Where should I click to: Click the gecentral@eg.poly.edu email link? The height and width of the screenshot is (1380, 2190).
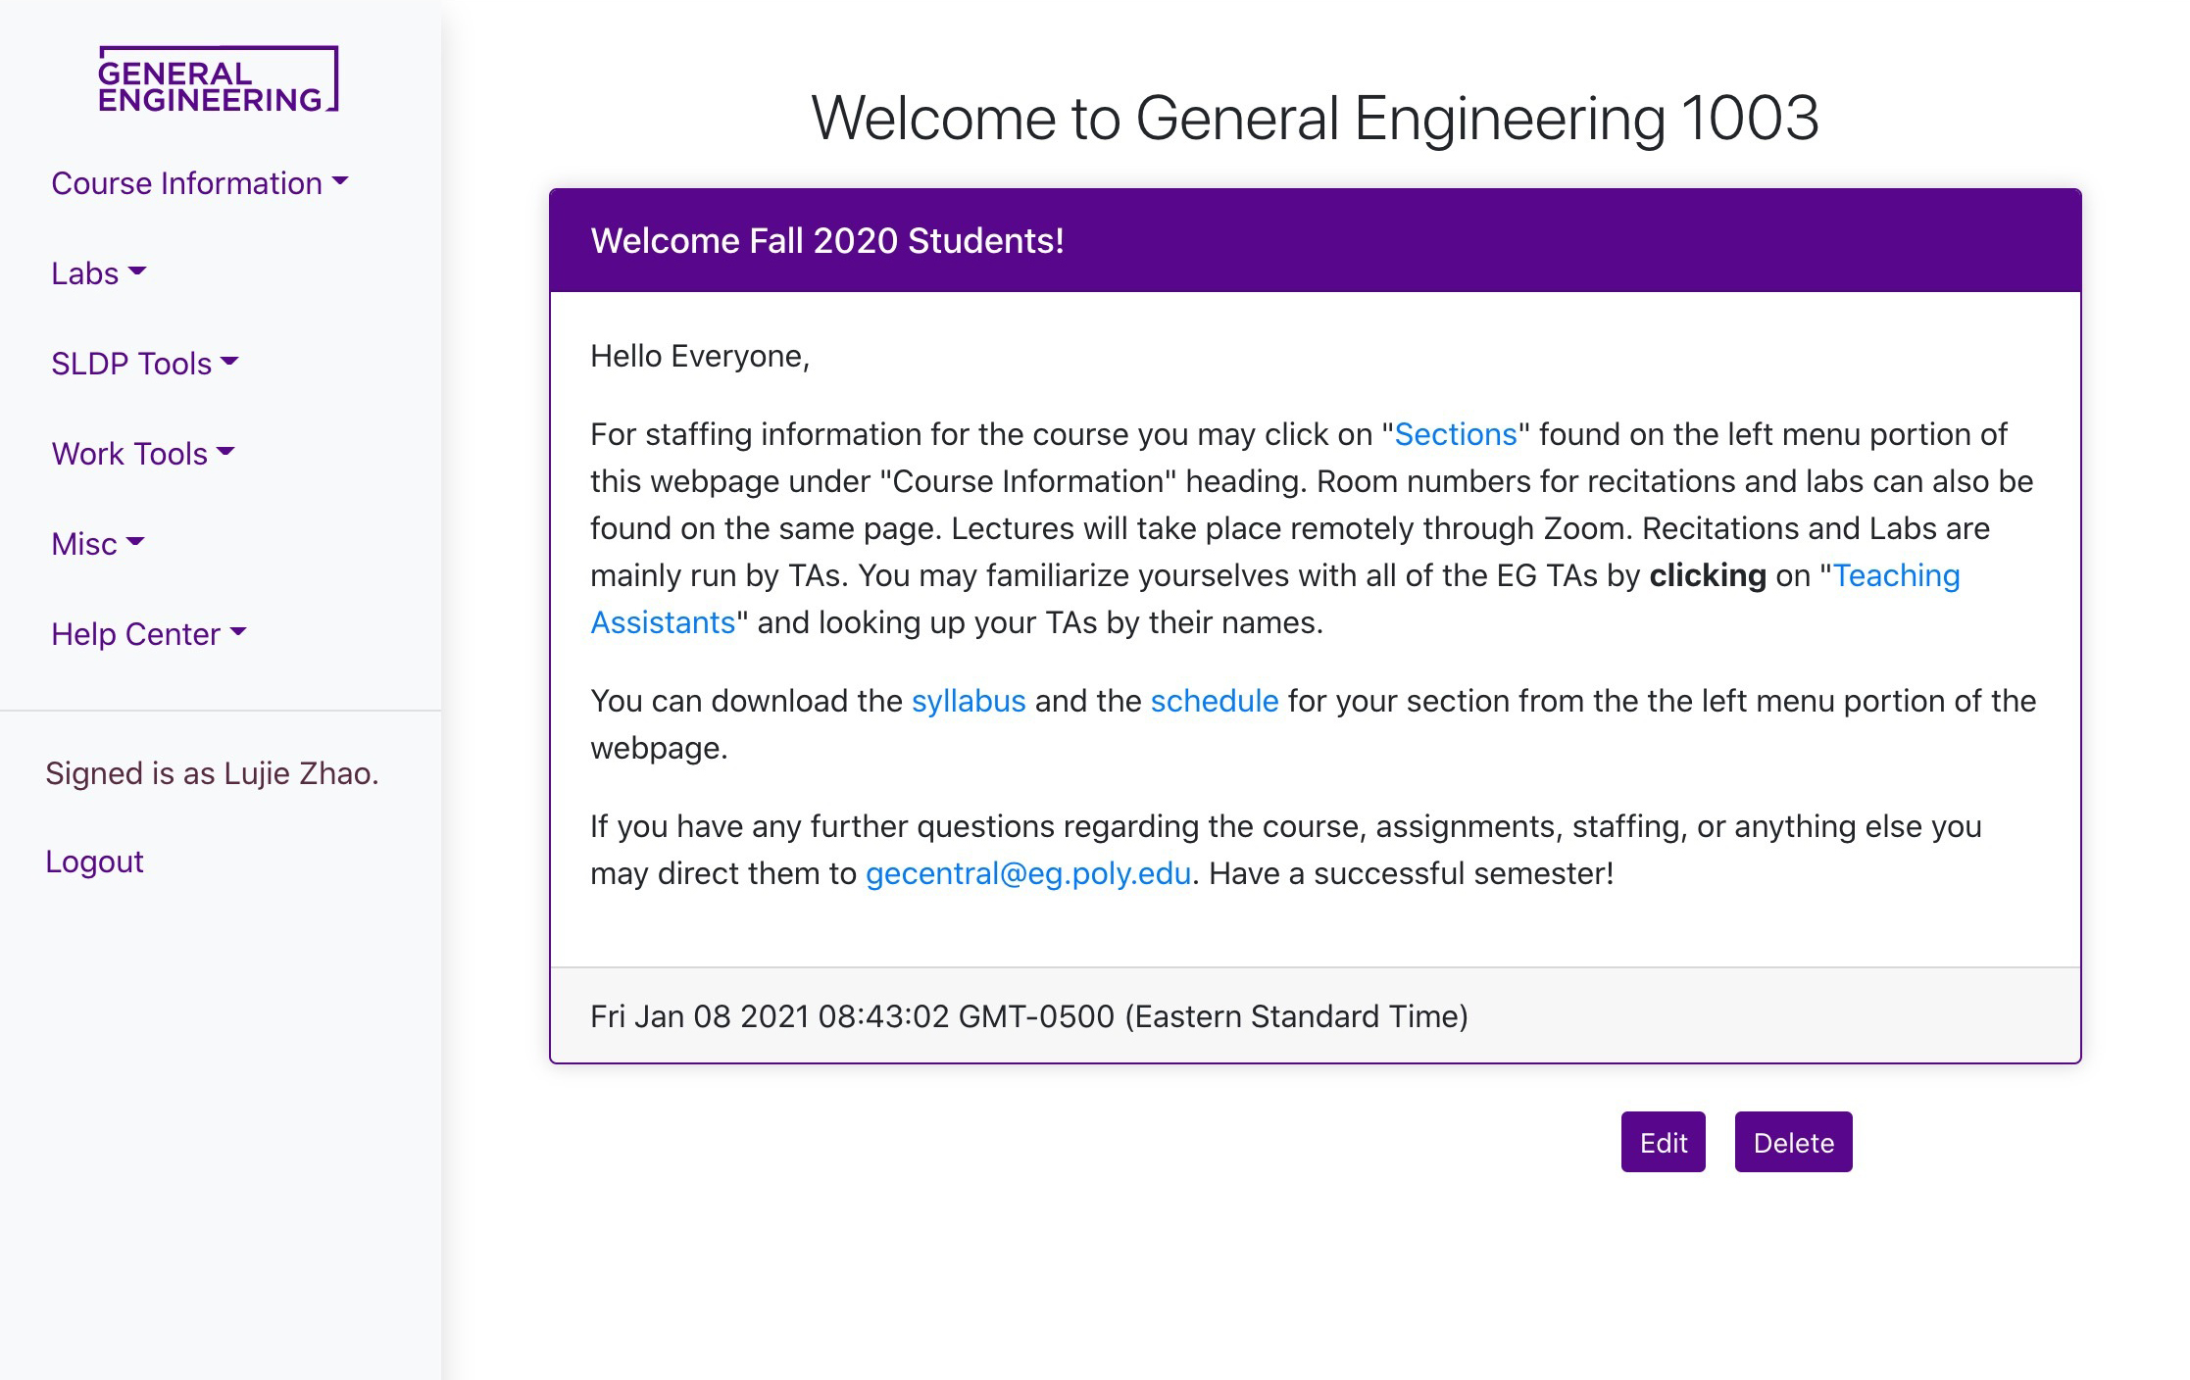click(1027, 873)
